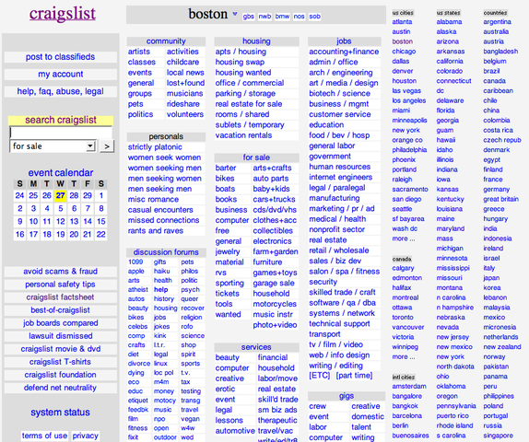Go to montreal under canada
This screenshot has width=529, height=442.
(x=406, y=297)
